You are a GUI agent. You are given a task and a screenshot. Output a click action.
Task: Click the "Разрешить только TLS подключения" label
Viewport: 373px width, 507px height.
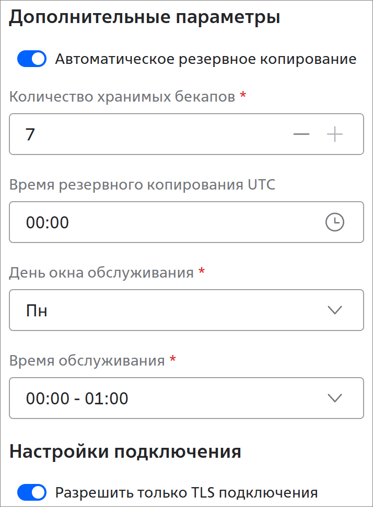tap(186, 492)
